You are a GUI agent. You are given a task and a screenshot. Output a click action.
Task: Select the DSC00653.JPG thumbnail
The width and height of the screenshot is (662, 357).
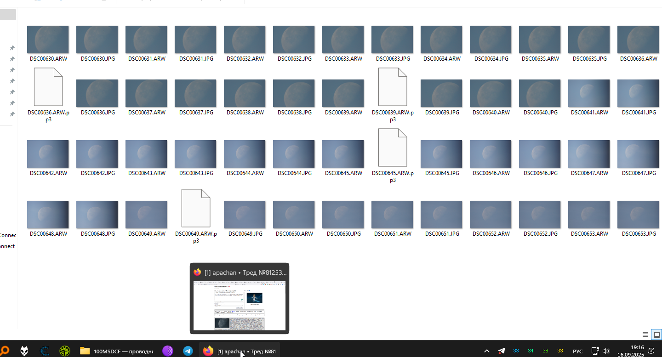pyautogui.click(x=638, y=215)
